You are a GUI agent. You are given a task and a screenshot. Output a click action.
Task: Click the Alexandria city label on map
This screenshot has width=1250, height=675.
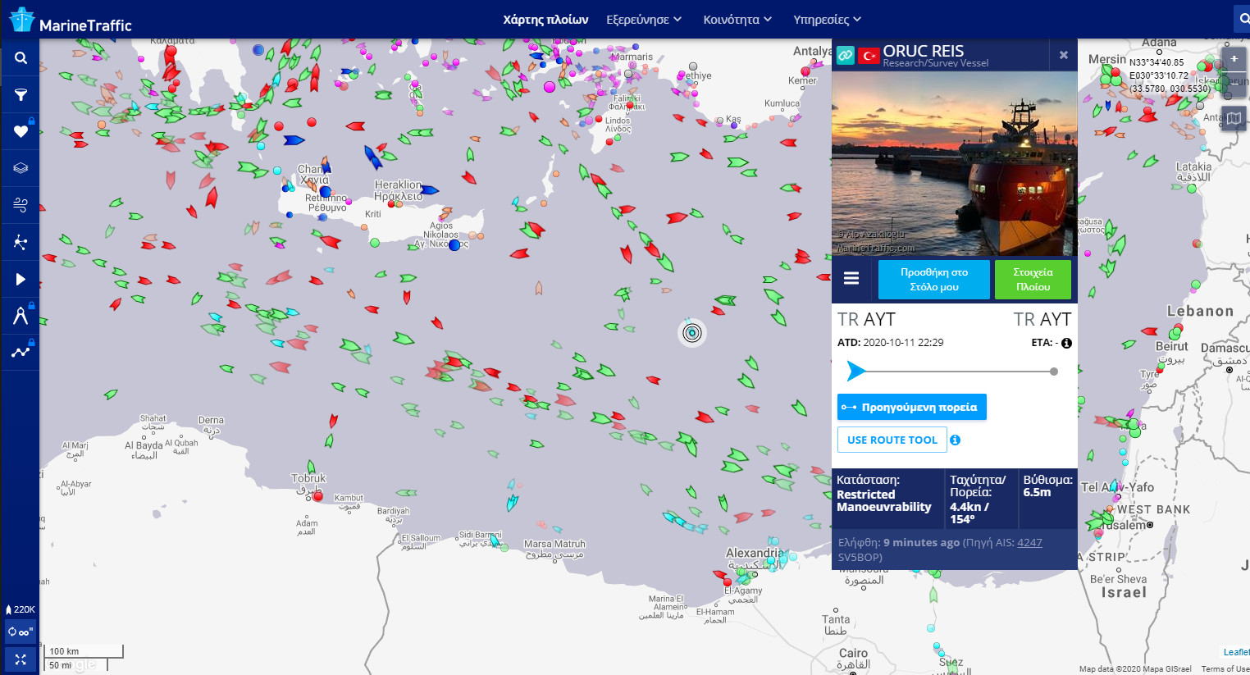coord(755,553)
